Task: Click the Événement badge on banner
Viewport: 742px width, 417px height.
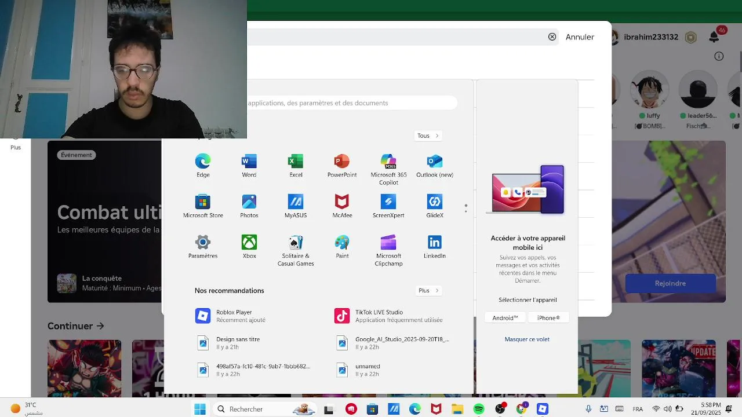Action: point(77,155)
